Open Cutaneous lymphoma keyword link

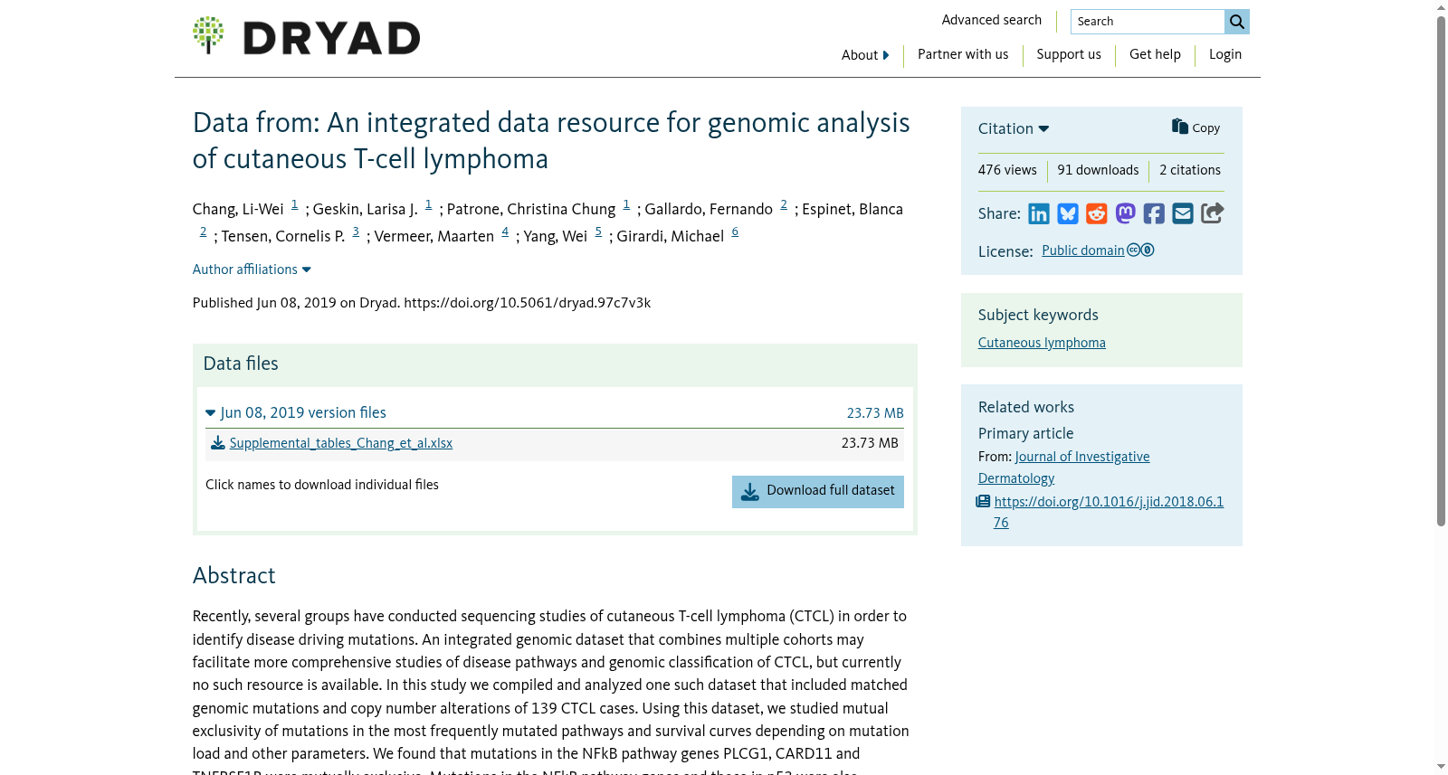point(1042,343)
